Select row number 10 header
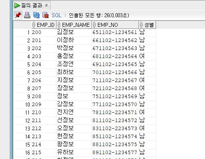The height and width of the screenshot is (159, 205). (x=22, y=105)
